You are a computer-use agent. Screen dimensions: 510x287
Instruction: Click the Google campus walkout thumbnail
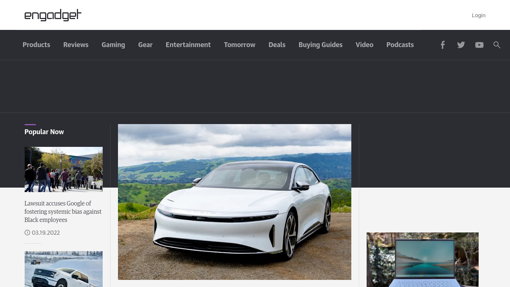point(63,169)
